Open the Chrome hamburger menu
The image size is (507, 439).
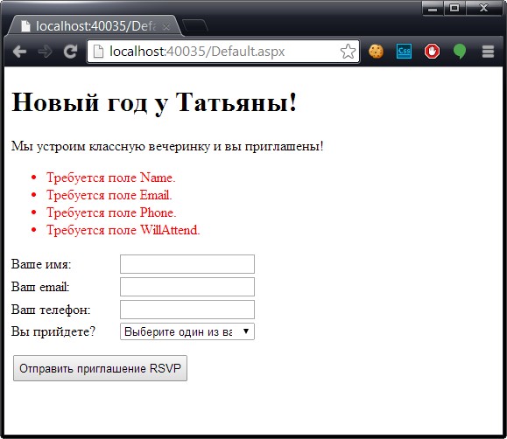click(488, 52)
